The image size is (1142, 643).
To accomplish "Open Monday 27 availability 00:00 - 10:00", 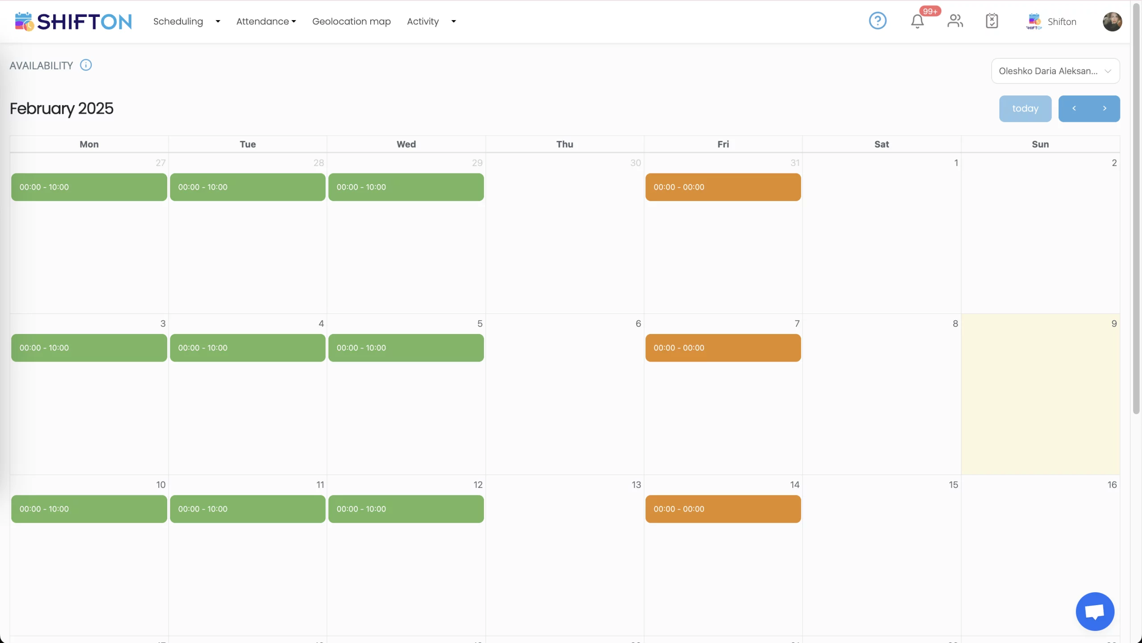I will click(89, 187).
